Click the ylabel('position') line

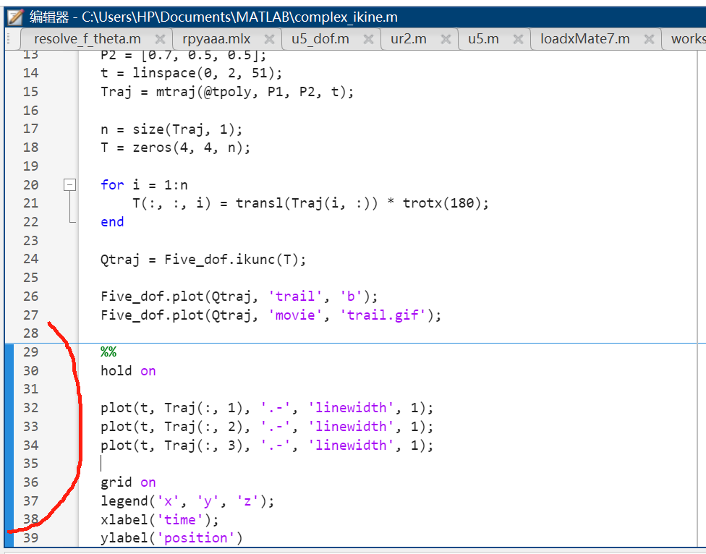pyautogui.click(x=171, y=538)
